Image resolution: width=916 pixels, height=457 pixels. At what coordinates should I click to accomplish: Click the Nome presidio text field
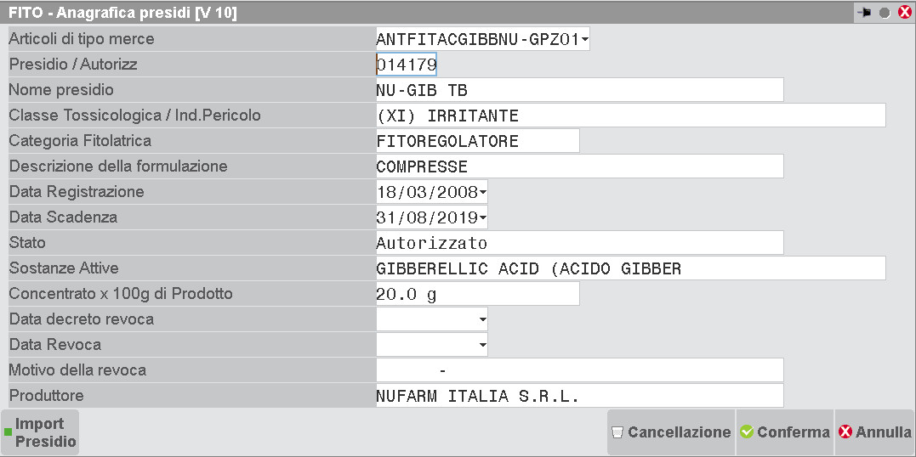tap(578, 90)
